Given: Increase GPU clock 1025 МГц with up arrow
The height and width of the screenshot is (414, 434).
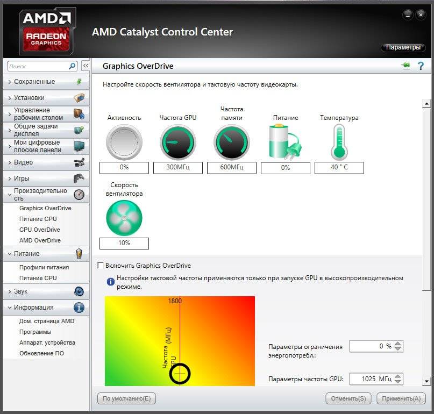Looking at the screenshot, I should (x=398, y=376).
